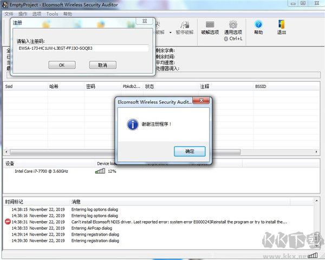Sort by the Ssid column header
This screenshot has width=325, height=260.
(x=25, y=86)
